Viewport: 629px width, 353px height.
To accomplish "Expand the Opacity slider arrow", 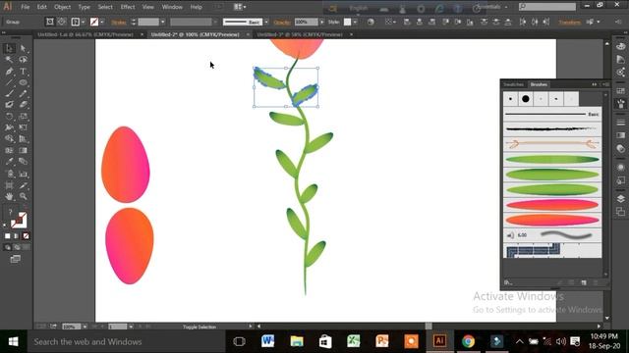I will click(x=321, y=22).
